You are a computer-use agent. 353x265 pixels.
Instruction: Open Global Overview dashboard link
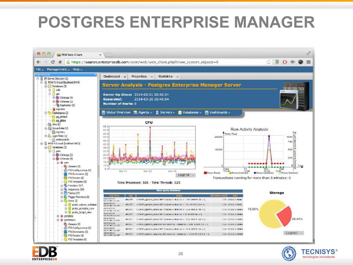[x=116, y=112]
